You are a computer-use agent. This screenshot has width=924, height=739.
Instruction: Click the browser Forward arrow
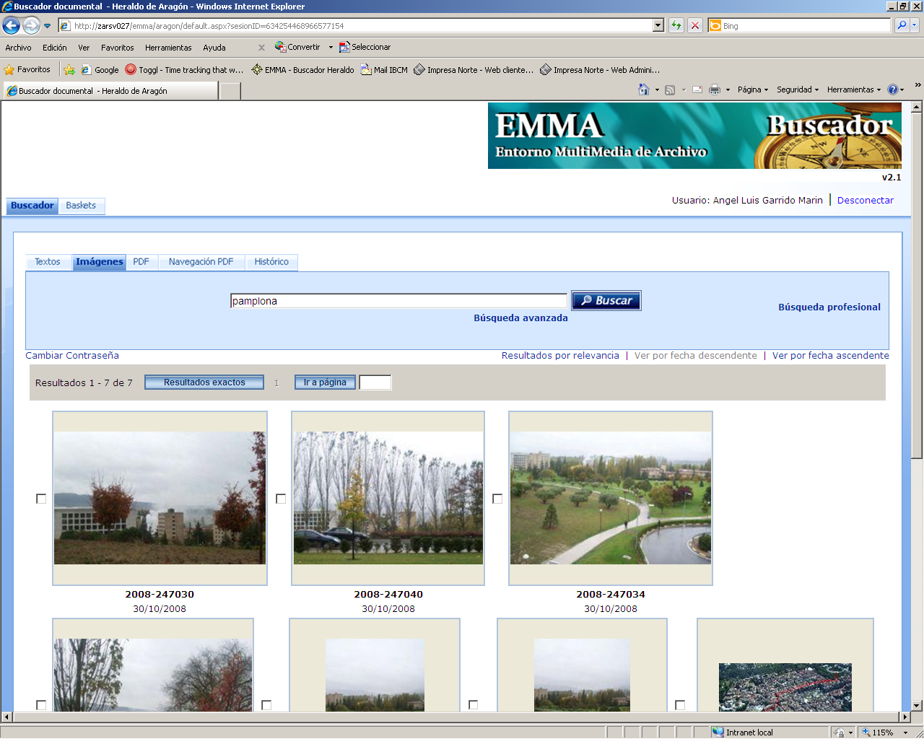click(x=31, y=26)
